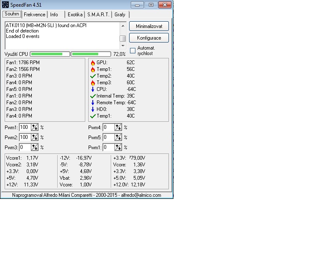Click the log box scrollbar down arrow

tap(122, 46)
